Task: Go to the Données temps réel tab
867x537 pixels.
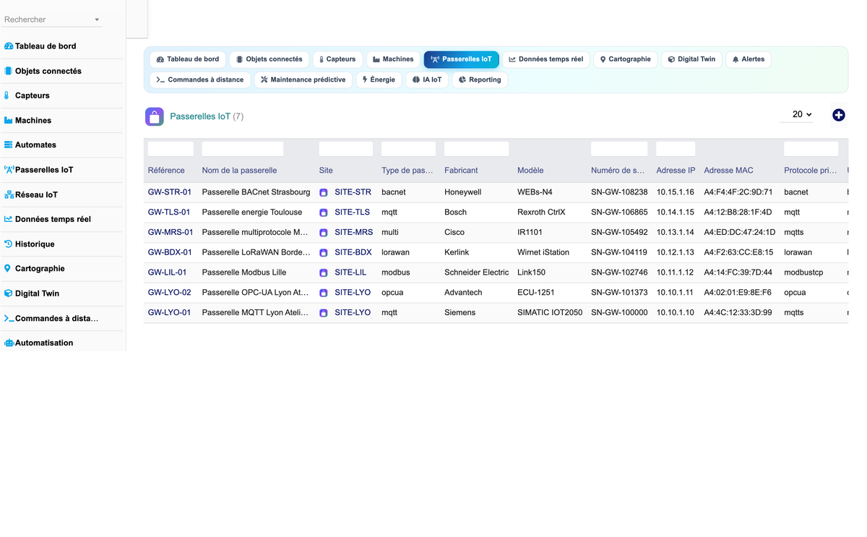Action: pos(546,59)
